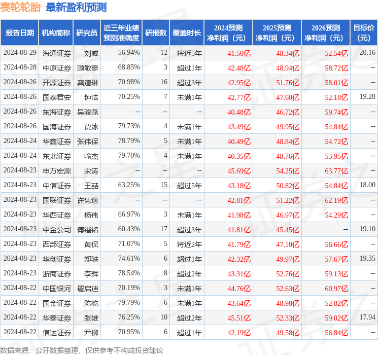Viewport: 378px width, 355px height.
Task: Select the 中国银河 institution cell
Action: pos(57,289)
